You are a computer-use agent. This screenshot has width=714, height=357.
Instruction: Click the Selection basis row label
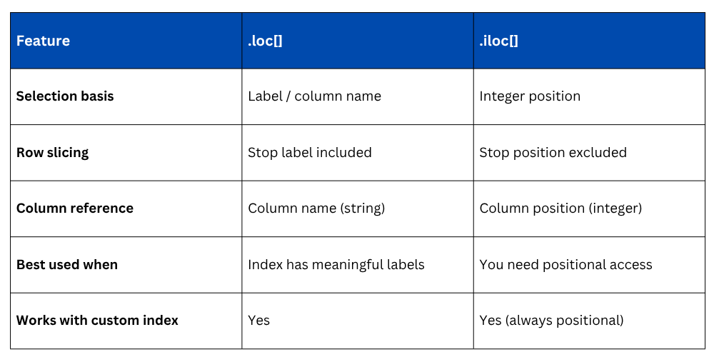point(65,96)
